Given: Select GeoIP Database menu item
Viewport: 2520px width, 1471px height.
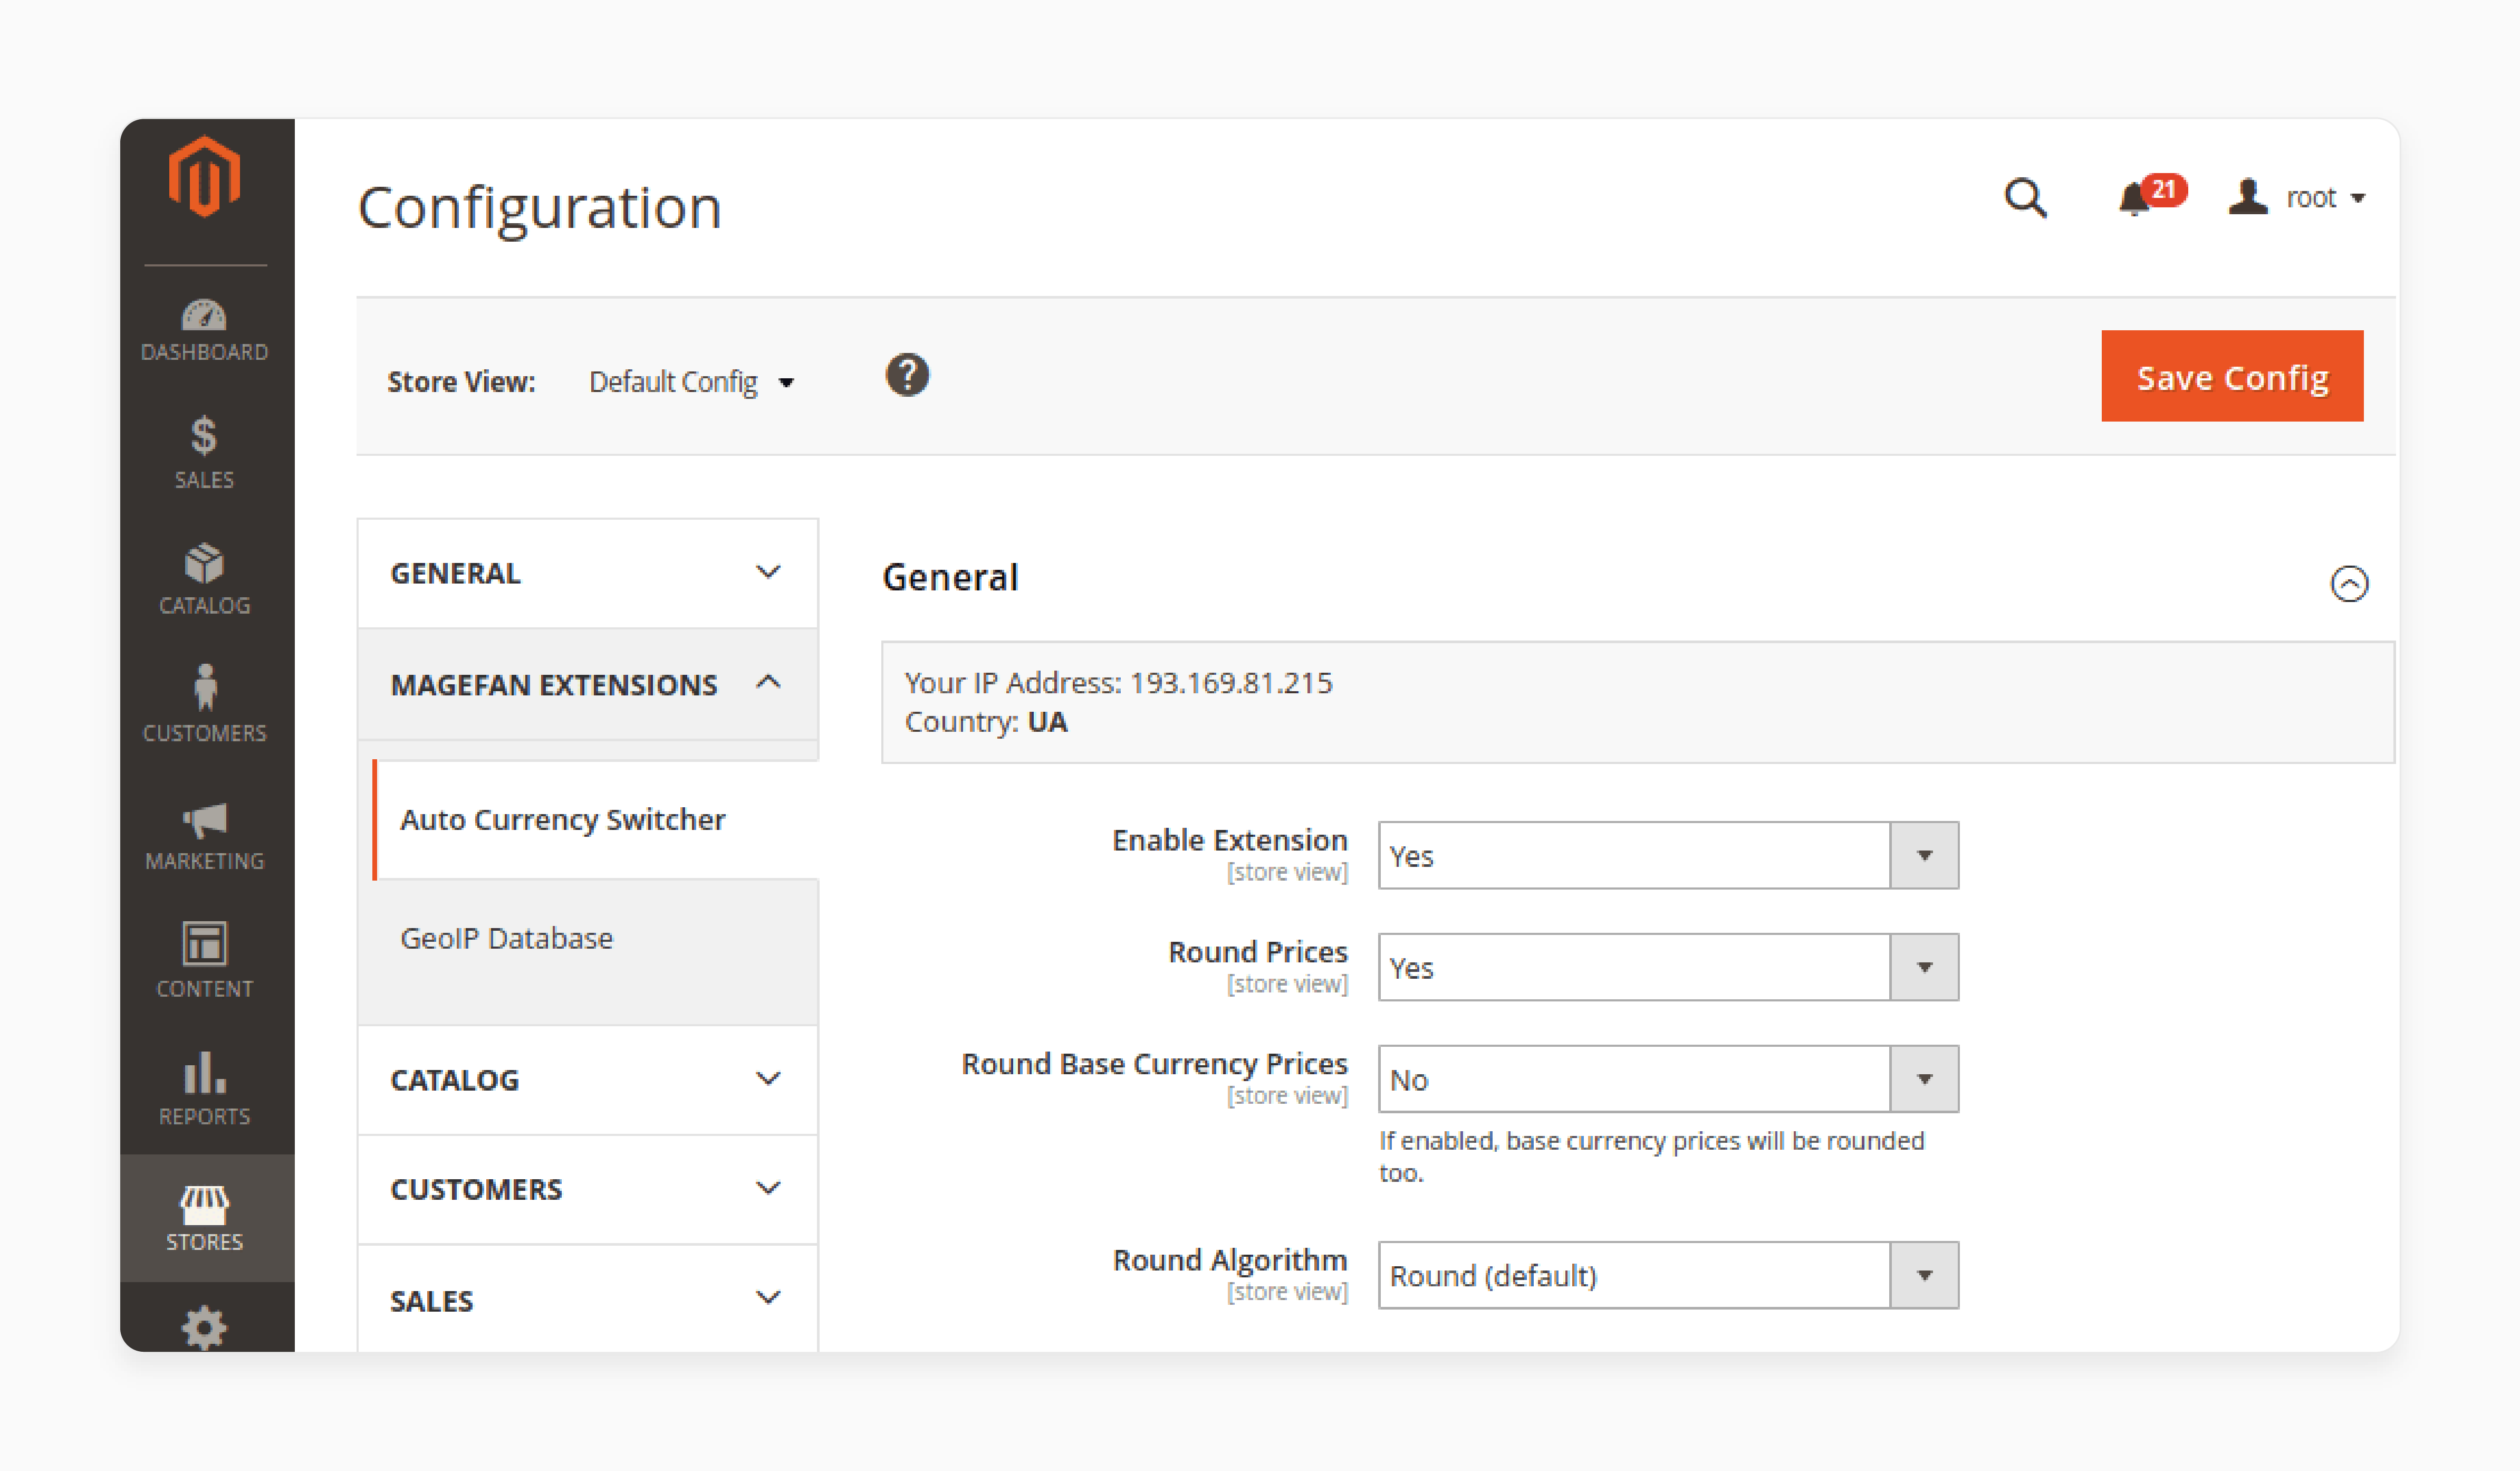Looking at the screenshot, I should point(506,939).
